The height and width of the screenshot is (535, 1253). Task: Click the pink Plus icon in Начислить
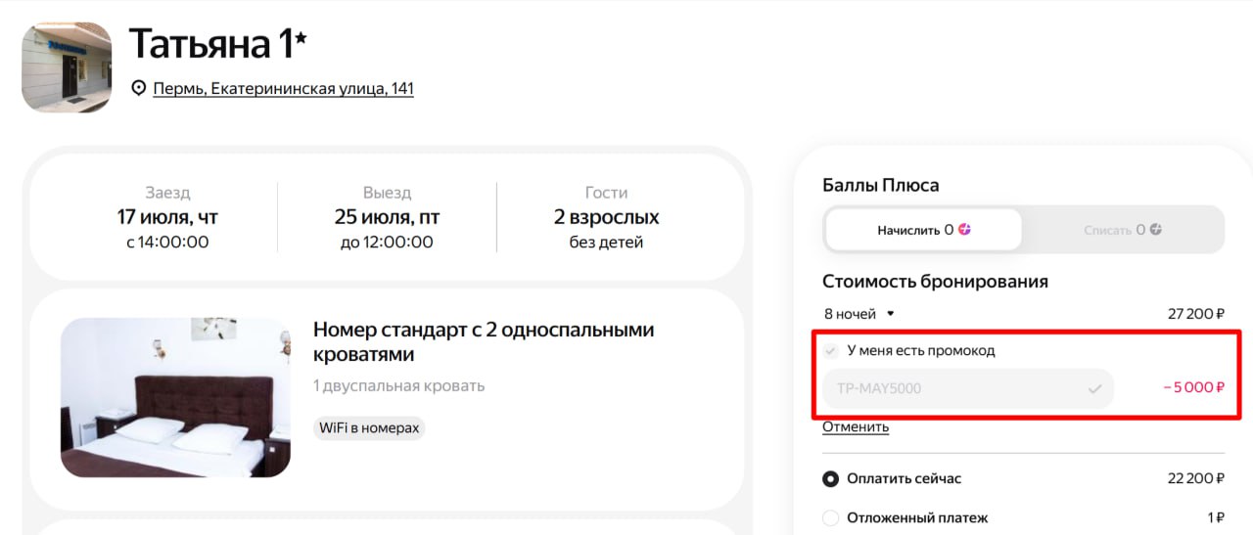[x=964, y=230]
